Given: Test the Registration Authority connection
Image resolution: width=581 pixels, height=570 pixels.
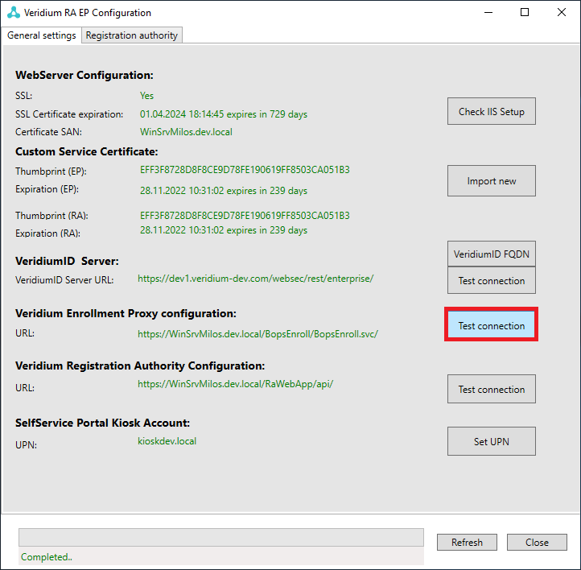Looking at the screenshot, I should point(491,390).
